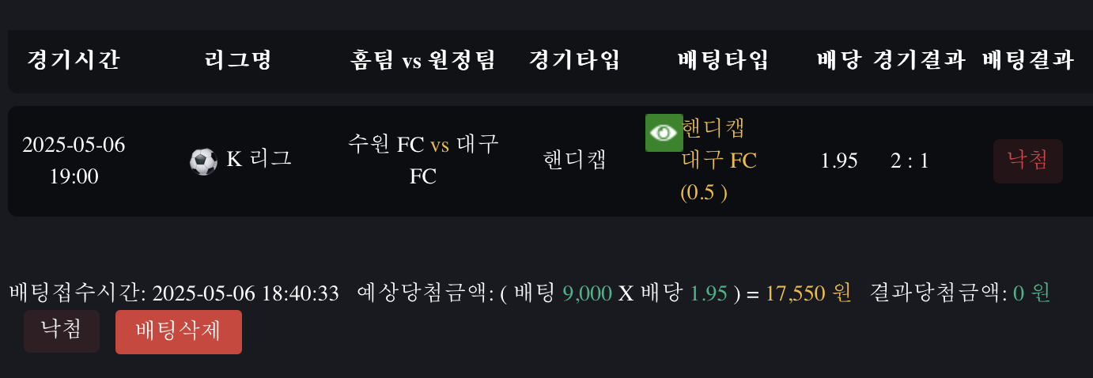The image size is (1093, 378).
Task: Click the 2 : 1 match score
Action: (x=910, y=161)
